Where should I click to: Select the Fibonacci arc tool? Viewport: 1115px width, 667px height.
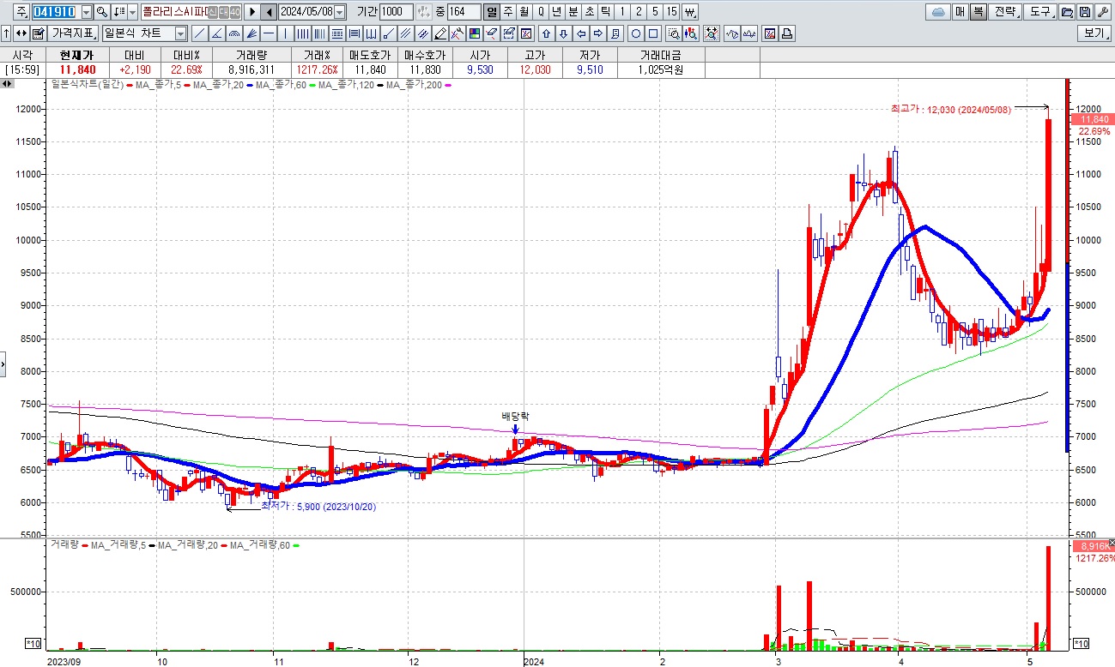click(x=234, y=33)
